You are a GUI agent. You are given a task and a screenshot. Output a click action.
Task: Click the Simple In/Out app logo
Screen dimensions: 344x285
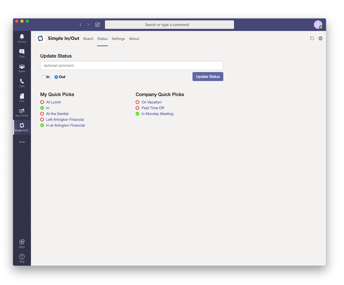point(40,38)
